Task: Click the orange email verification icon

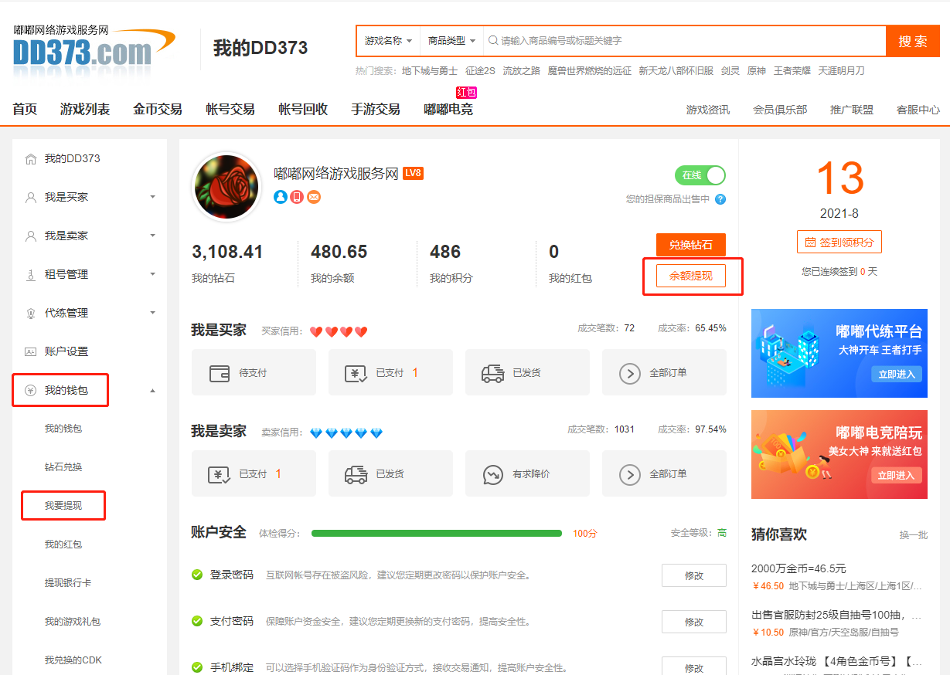Action: (x=314, y=197)
